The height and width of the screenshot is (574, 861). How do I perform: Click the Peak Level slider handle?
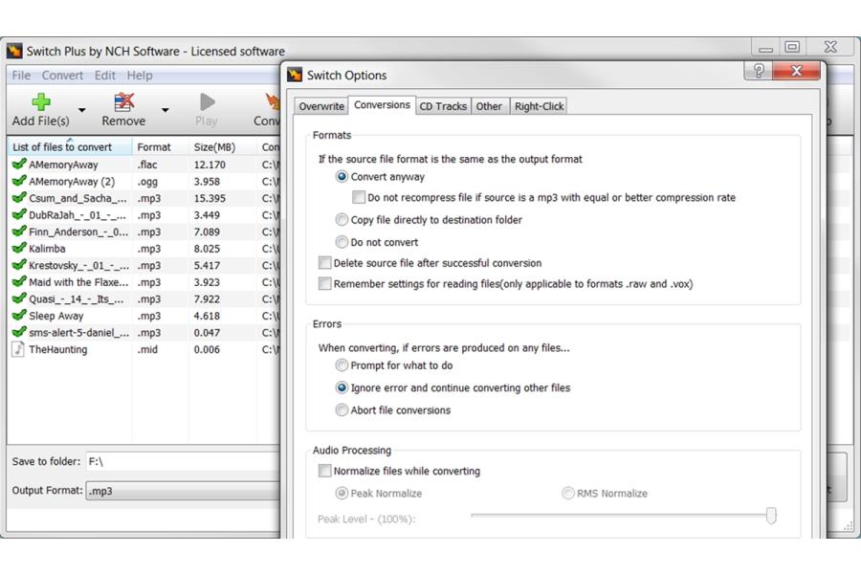click(771, 516)
